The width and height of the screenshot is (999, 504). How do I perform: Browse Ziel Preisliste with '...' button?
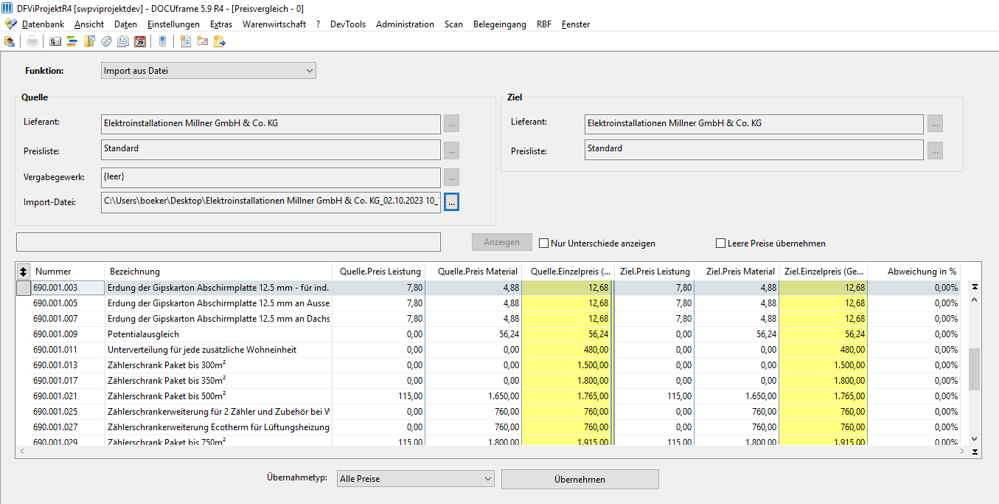tap(935, 151)
